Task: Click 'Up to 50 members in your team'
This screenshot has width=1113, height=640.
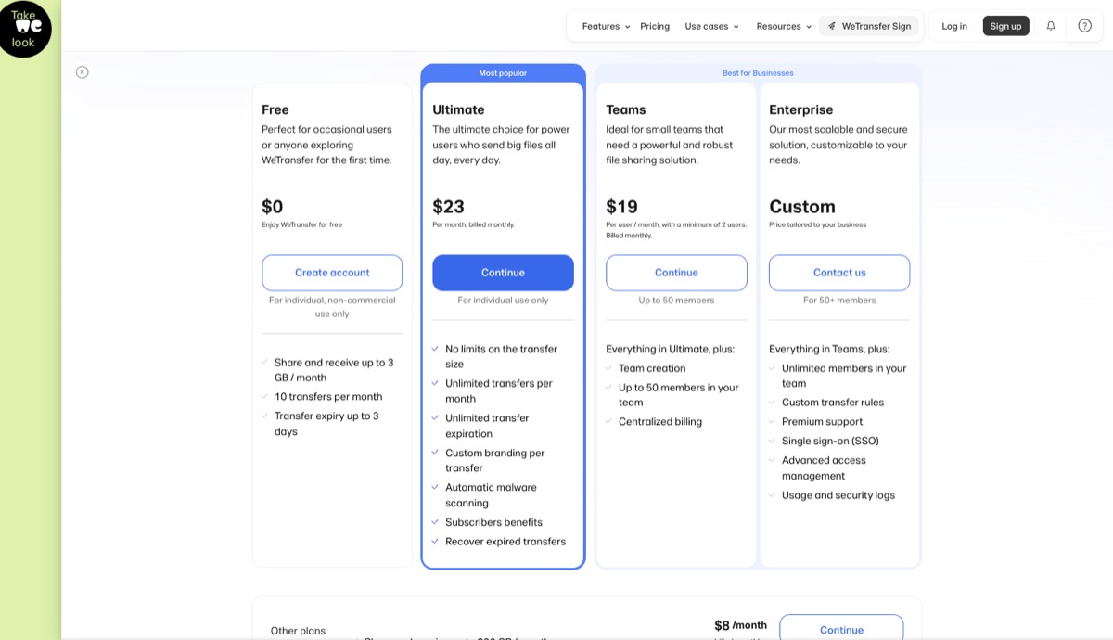Action: click(x=679, y=395)
